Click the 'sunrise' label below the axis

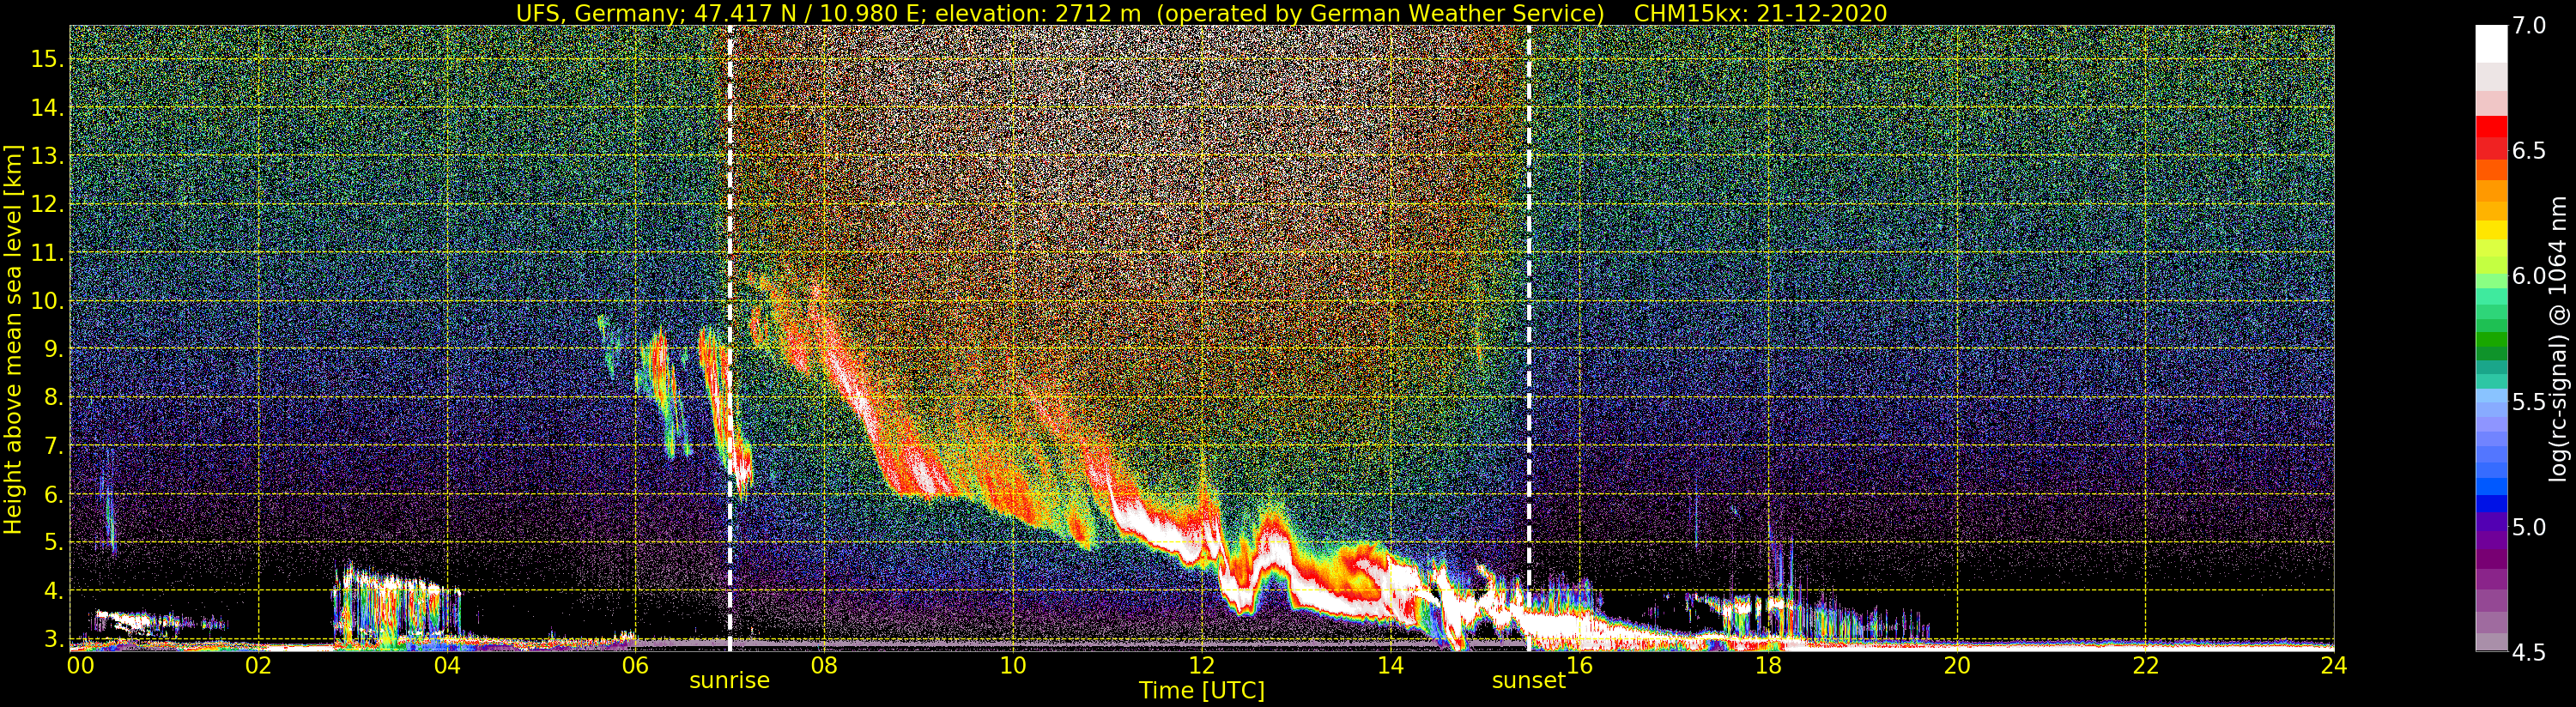[x=729, y=681]
